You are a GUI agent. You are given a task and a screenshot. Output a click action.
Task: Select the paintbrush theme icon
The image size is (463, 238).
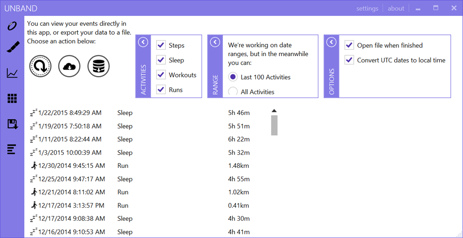tap(12, 47)
